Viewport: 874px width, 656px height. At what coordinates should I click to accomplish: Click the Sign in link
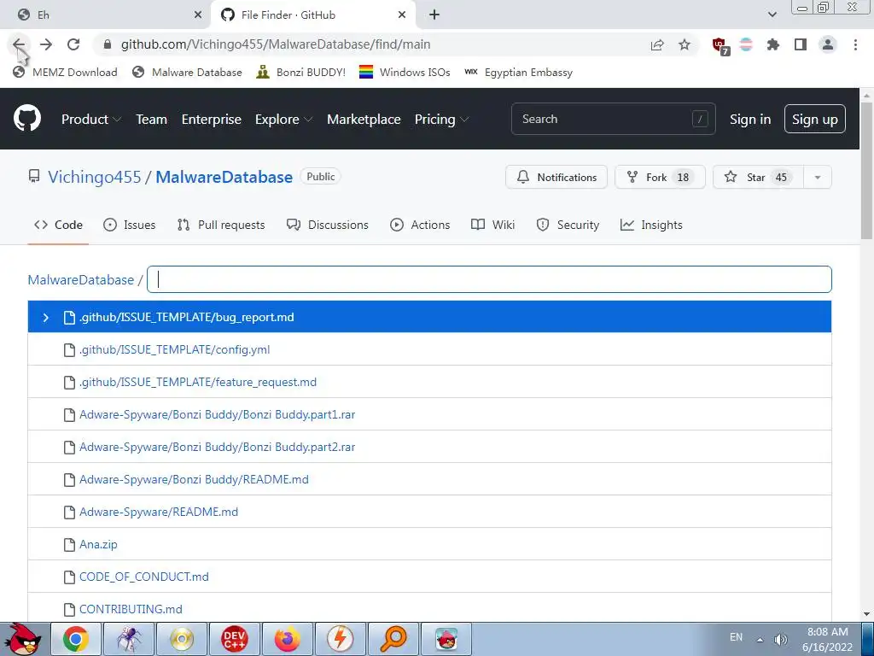point(750,120)
